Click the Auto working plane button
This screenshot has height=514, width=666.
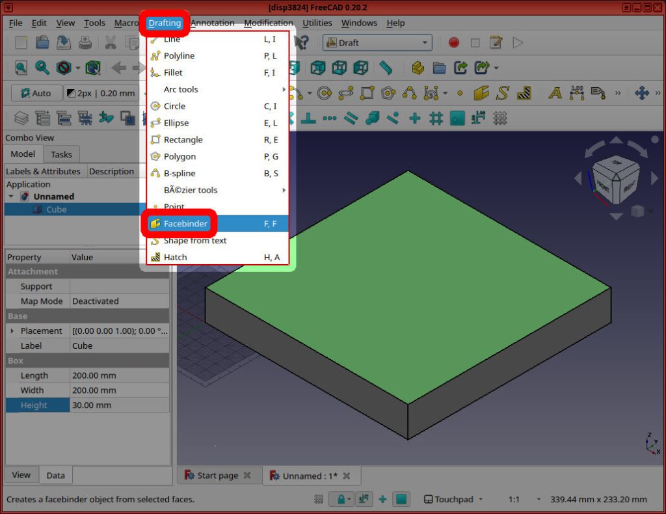coord(36,93)
